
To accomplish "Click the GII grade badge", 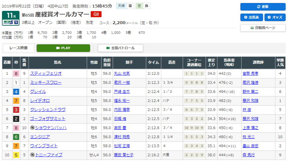I will (x=96, y=14).
